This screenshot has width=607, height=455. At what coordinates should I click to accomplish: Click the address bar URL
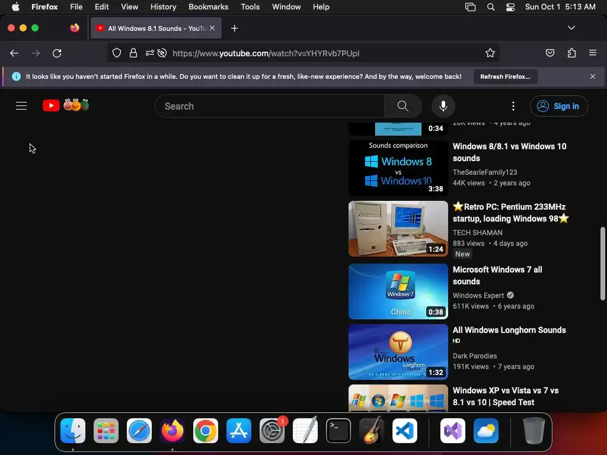(266, 53)
